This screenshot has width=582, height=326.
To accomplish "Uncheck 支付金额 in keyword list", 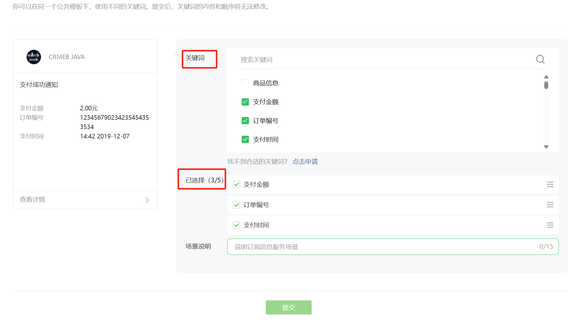I will pyautogui.click(x=245, y=102).
